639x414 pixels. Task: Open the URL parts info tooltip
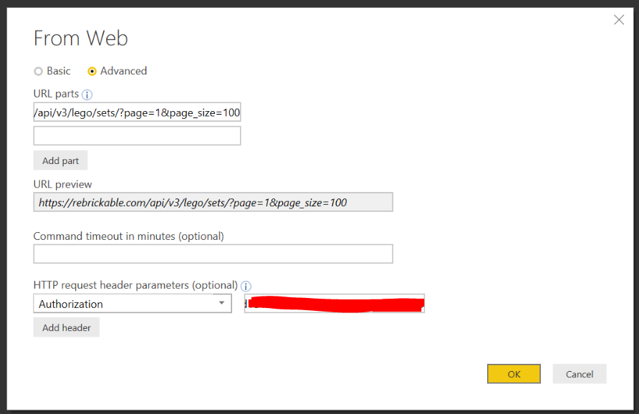(x=86, y=94)
